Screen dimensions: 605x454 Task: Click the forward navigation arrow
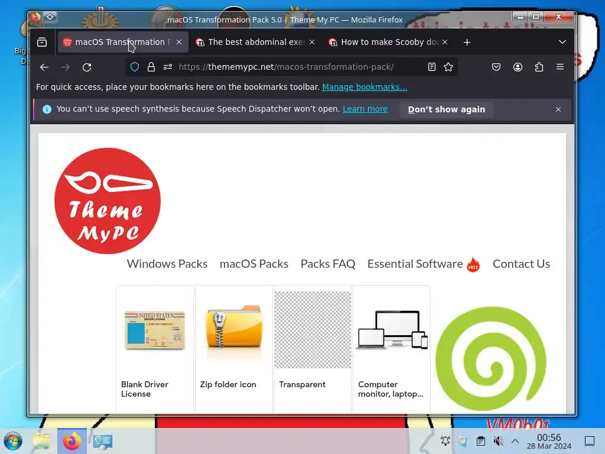[66, 67]
